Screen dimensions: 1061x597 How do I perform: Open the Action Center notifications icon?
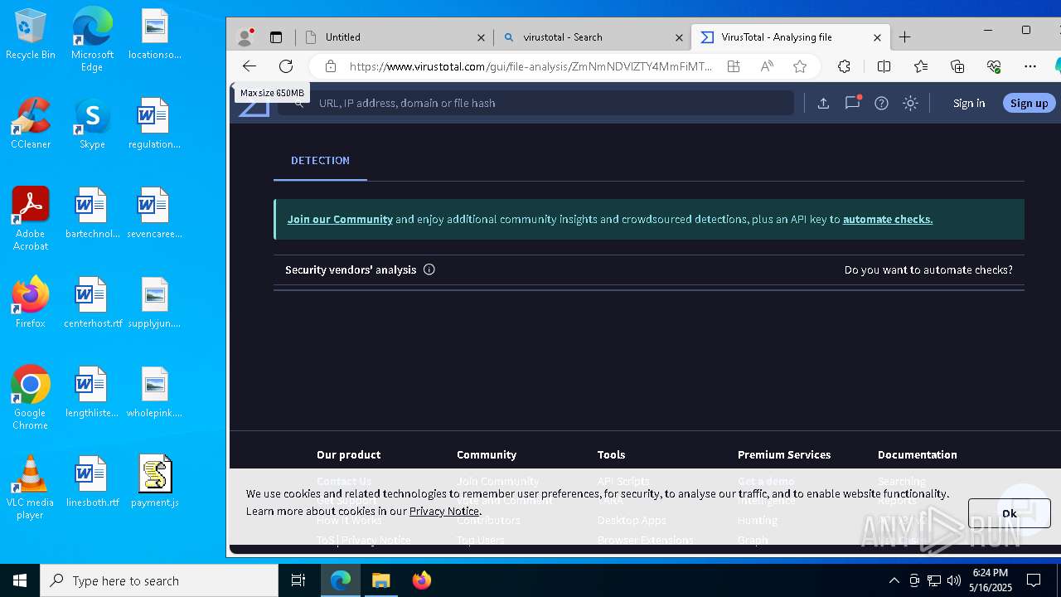[1034, 580]
